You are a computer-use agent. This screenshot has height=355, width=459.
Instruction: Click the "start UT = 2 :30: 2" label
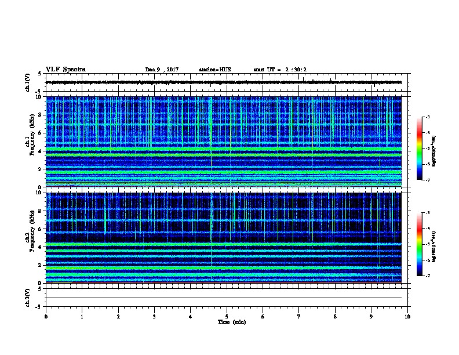tap(280, 70)
